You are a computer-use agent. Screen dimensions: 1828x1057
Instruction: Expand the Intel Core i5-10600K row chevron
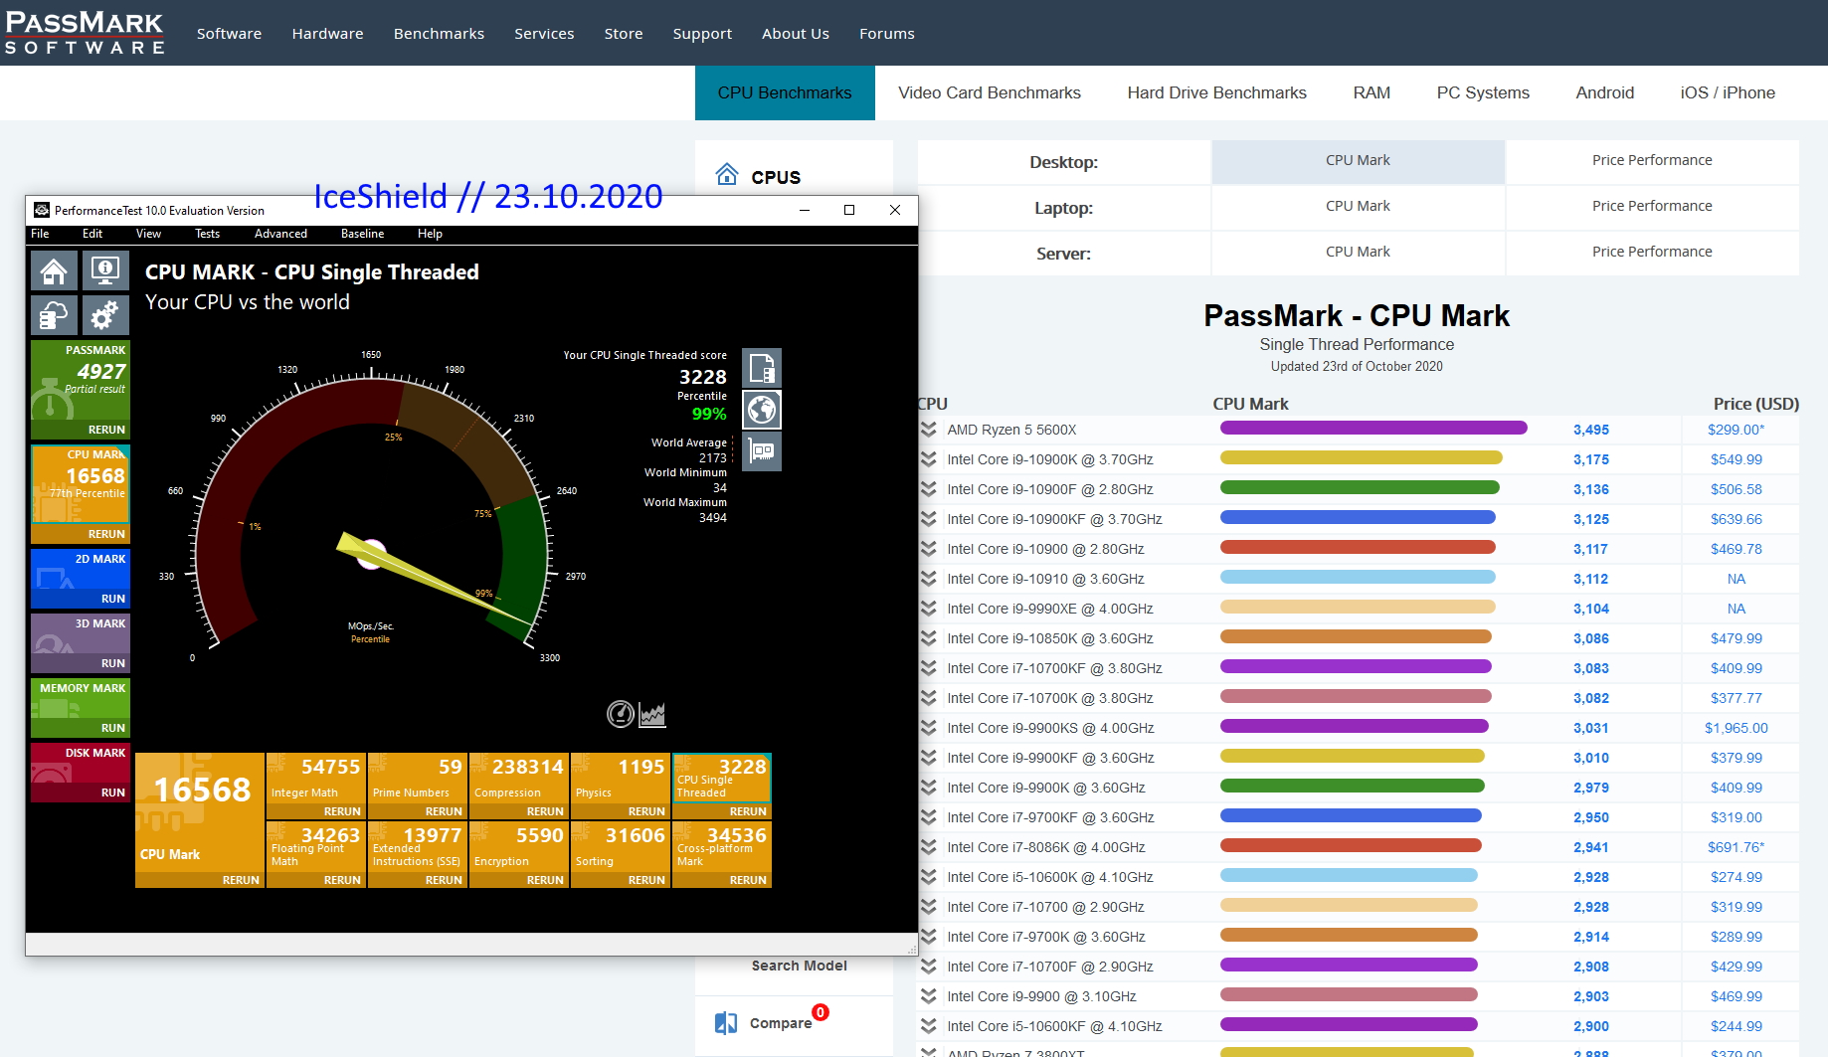(928, 877)
